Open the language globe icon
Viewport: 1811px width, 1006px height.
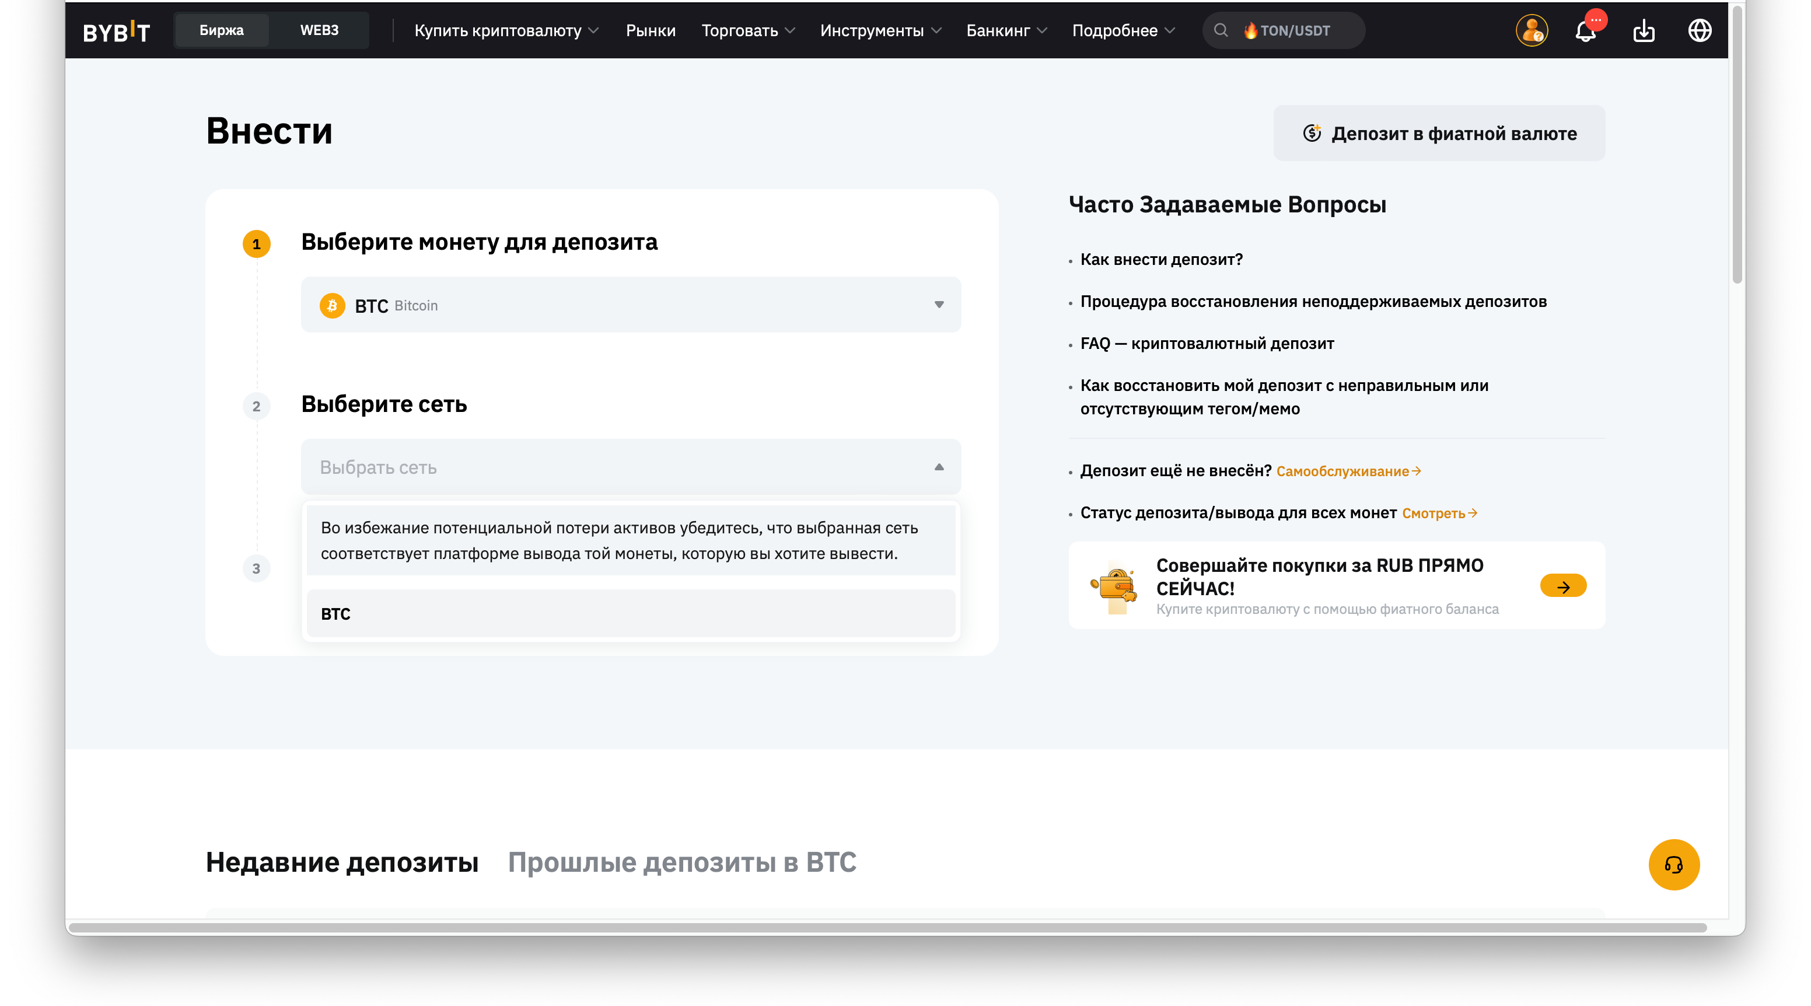click(1700, 31)
